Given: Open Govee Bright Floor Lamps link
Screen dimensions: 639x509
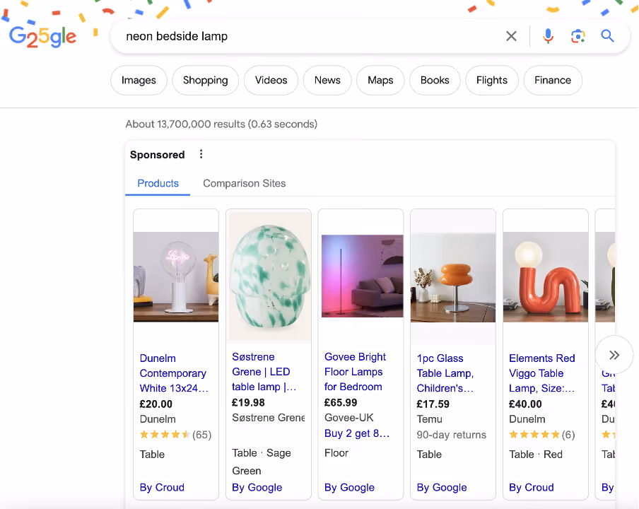Looking at the screenshot, I should 356,372.
